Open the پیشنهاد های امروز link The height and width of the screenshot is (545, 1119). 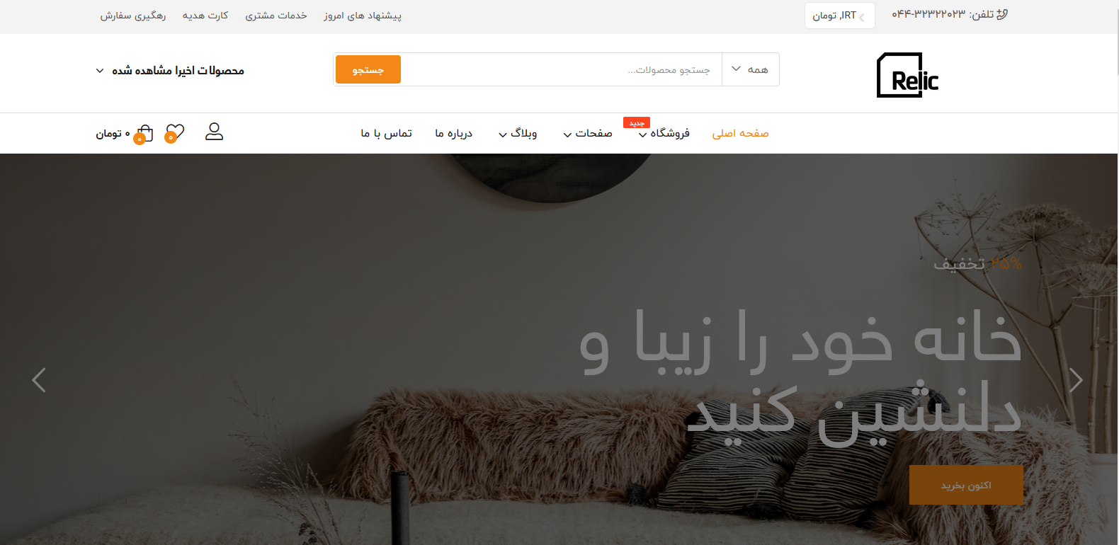[363, 16]
